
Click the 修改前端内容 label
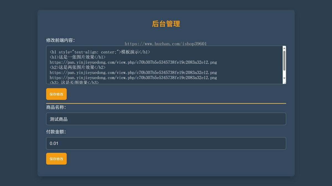click(61, 40)
